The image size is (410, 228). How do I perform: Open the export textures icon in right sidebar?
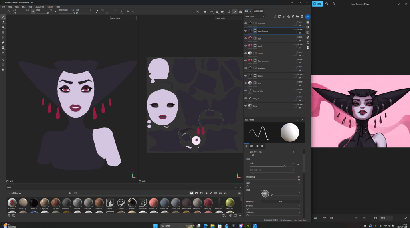click(307, 17)
